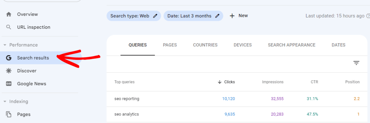This screenshot has height=123, width=370.
Task: Click the Top queries column header
Action: (124, 82)
